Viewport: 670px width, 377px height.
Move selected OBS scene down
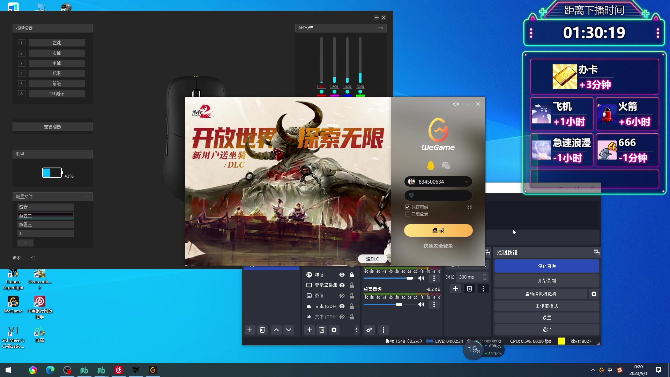(289, 330)
